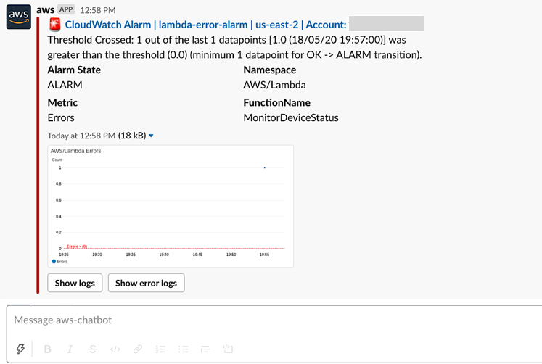542x364 pixels.
Task: Select the ALARM state value
Action: pyautogui.click(x=65, y=85)
